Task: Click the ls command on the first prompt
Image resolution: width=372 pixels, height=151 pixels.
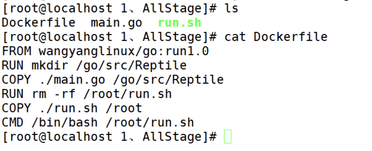Action: pyautogui.click(x=231, y=8)
